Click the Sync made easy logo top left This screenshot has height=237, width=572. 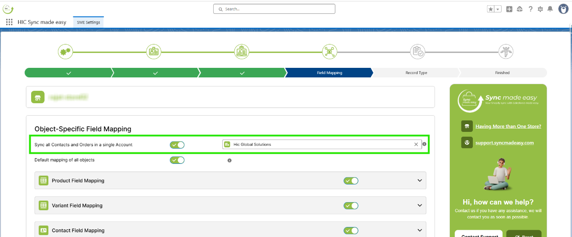(x=8, y=9)
